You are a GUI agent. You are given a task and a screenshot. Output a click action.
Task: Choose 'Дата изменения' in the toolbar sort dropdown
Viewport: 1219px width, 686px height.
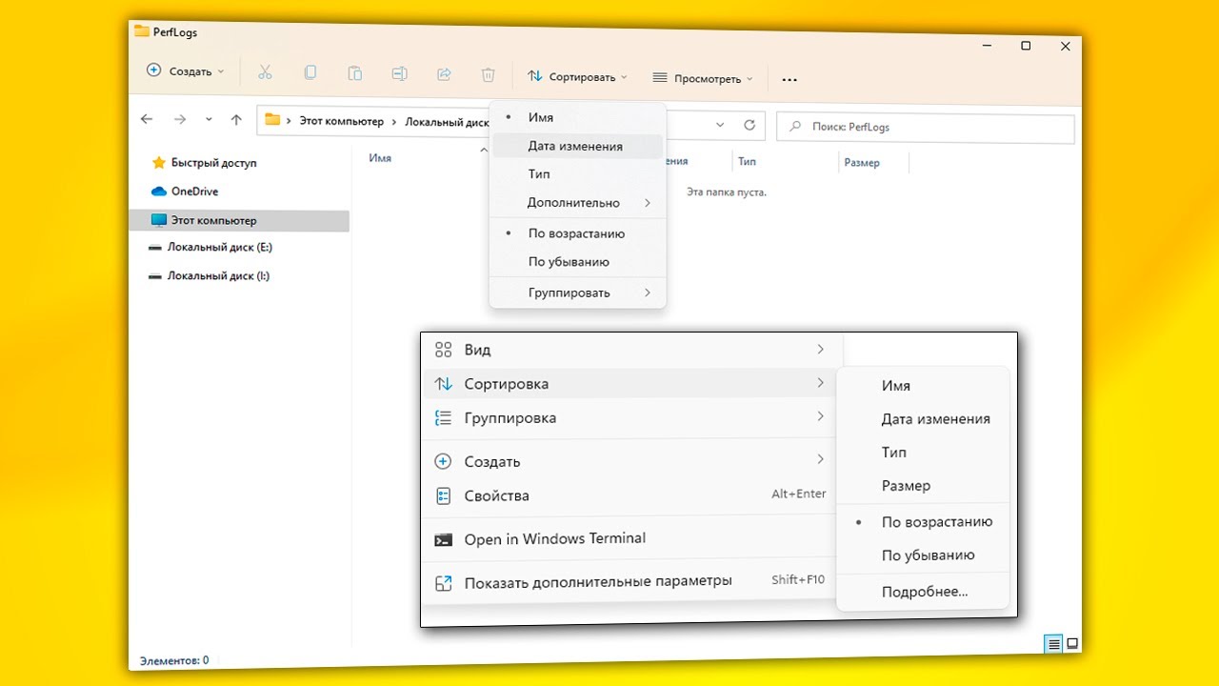pyautogui.click(x=575, y=147)
